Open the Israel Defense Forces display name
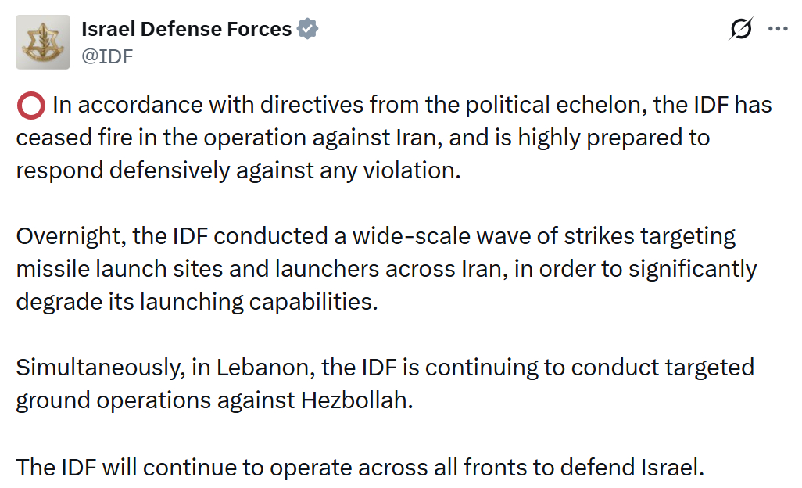This screenshot has width=802, height=488. 186,30
